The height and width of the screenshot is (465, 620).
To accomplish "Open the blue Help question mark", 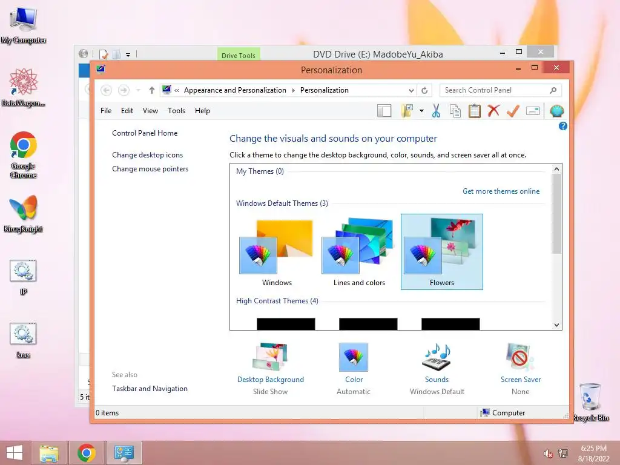I will 562,126.
